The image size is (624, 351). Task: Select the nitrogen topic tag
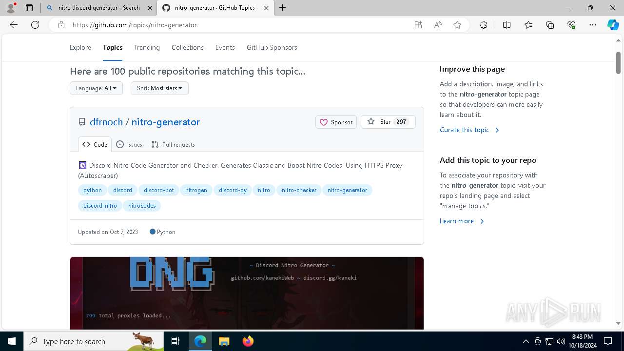pyautogui.click(x=196, y=190)
